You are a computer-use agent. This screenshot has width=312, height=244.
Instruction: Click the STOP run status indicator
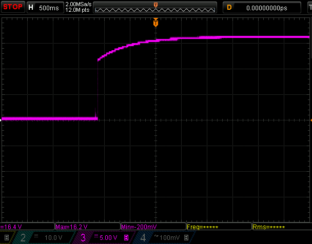click(13, 7)
